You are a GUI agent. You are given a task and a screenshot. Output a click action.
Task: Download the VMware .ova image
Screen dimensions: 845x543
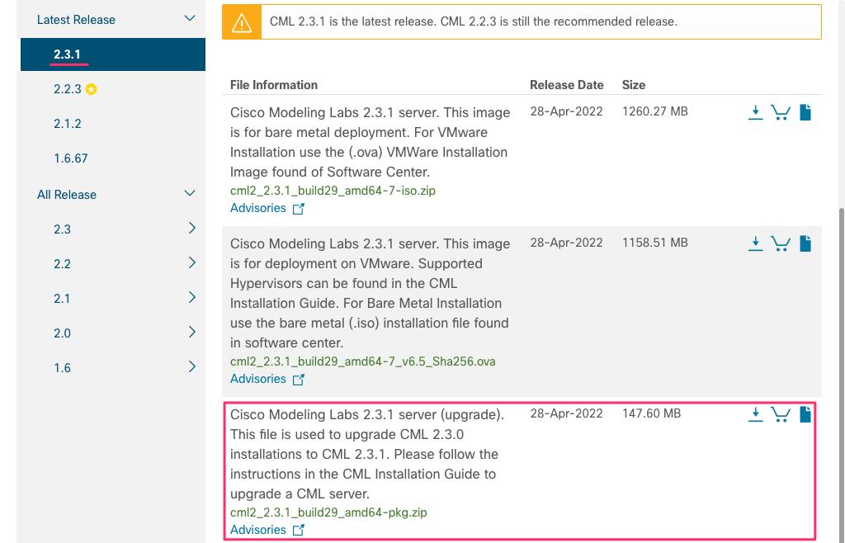(756, 243)
